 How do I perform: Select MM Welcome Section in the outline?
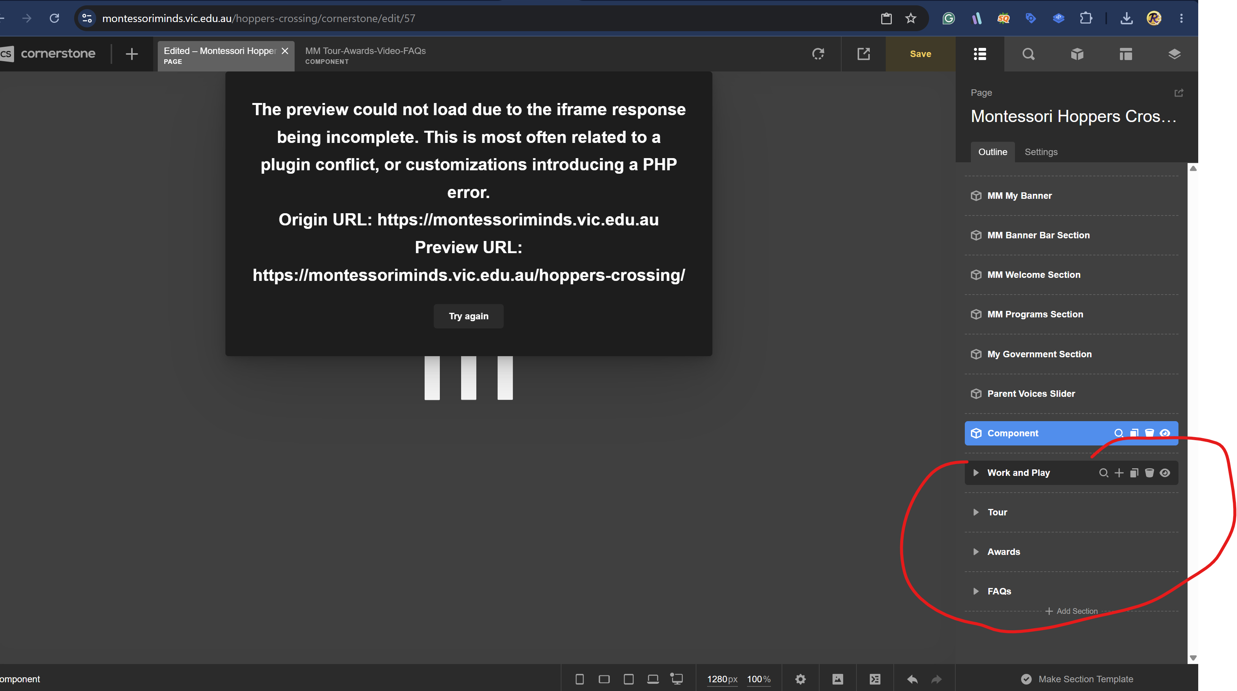tap(1071, 275)
